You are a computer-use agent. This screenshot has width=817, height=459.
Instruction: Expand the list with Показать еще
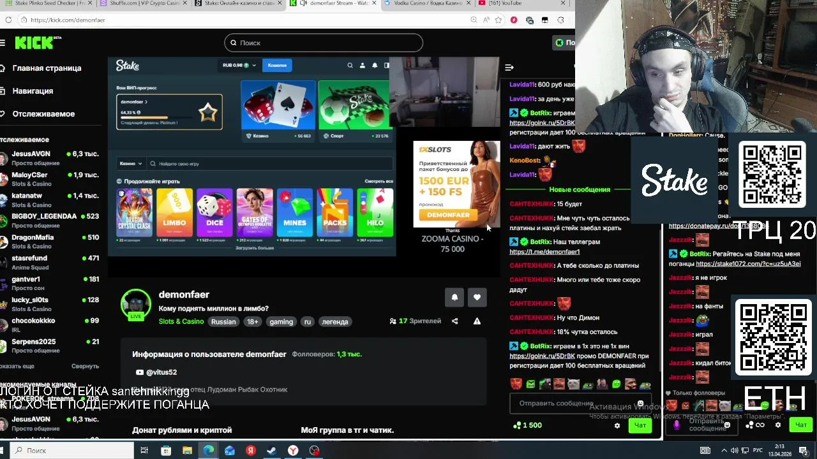(17, 366)
